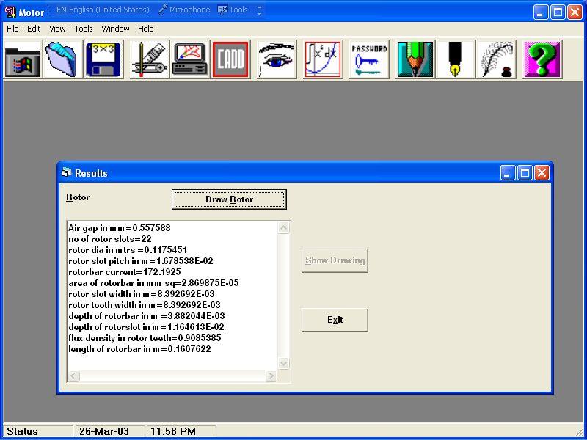
Task: Click the Exit button in Results
Action: pos(335,320)
